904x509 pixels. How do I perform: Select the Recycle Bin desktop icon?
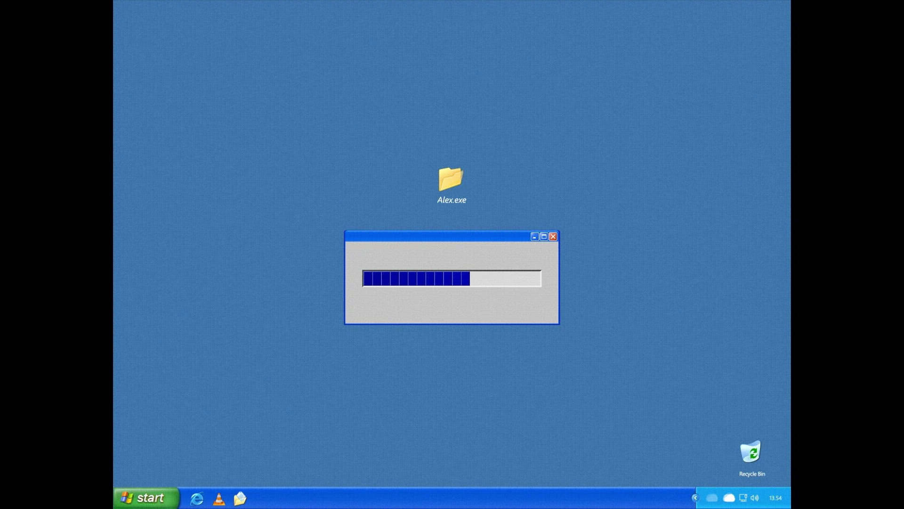point(751,452)
